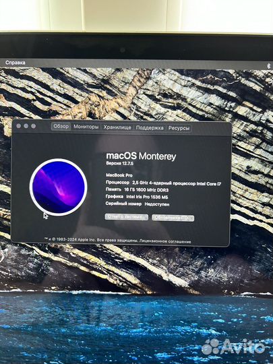
Task: Click the Отчет о системе button
Action: point(127,217)
